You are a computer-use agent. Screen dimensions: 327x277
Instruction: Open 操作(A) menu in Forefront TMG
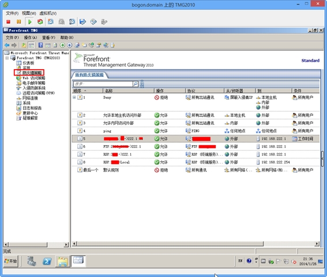tap(31, 37)
